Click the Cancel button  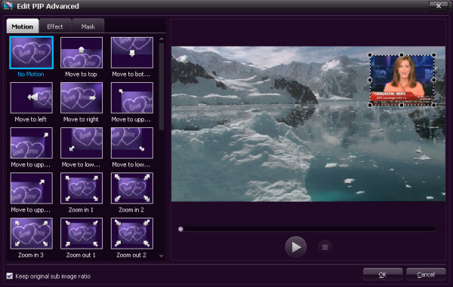[x=426, y=275]
